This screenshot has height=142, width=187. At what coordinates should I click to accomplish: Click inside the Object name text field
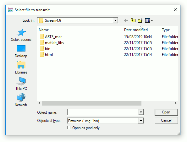coord(103,112)
